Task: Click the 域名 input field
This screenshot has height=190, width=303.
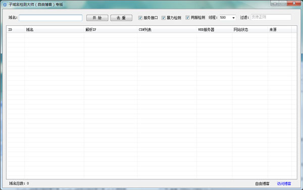Action: pyautogui.click(x=50, y=18)
